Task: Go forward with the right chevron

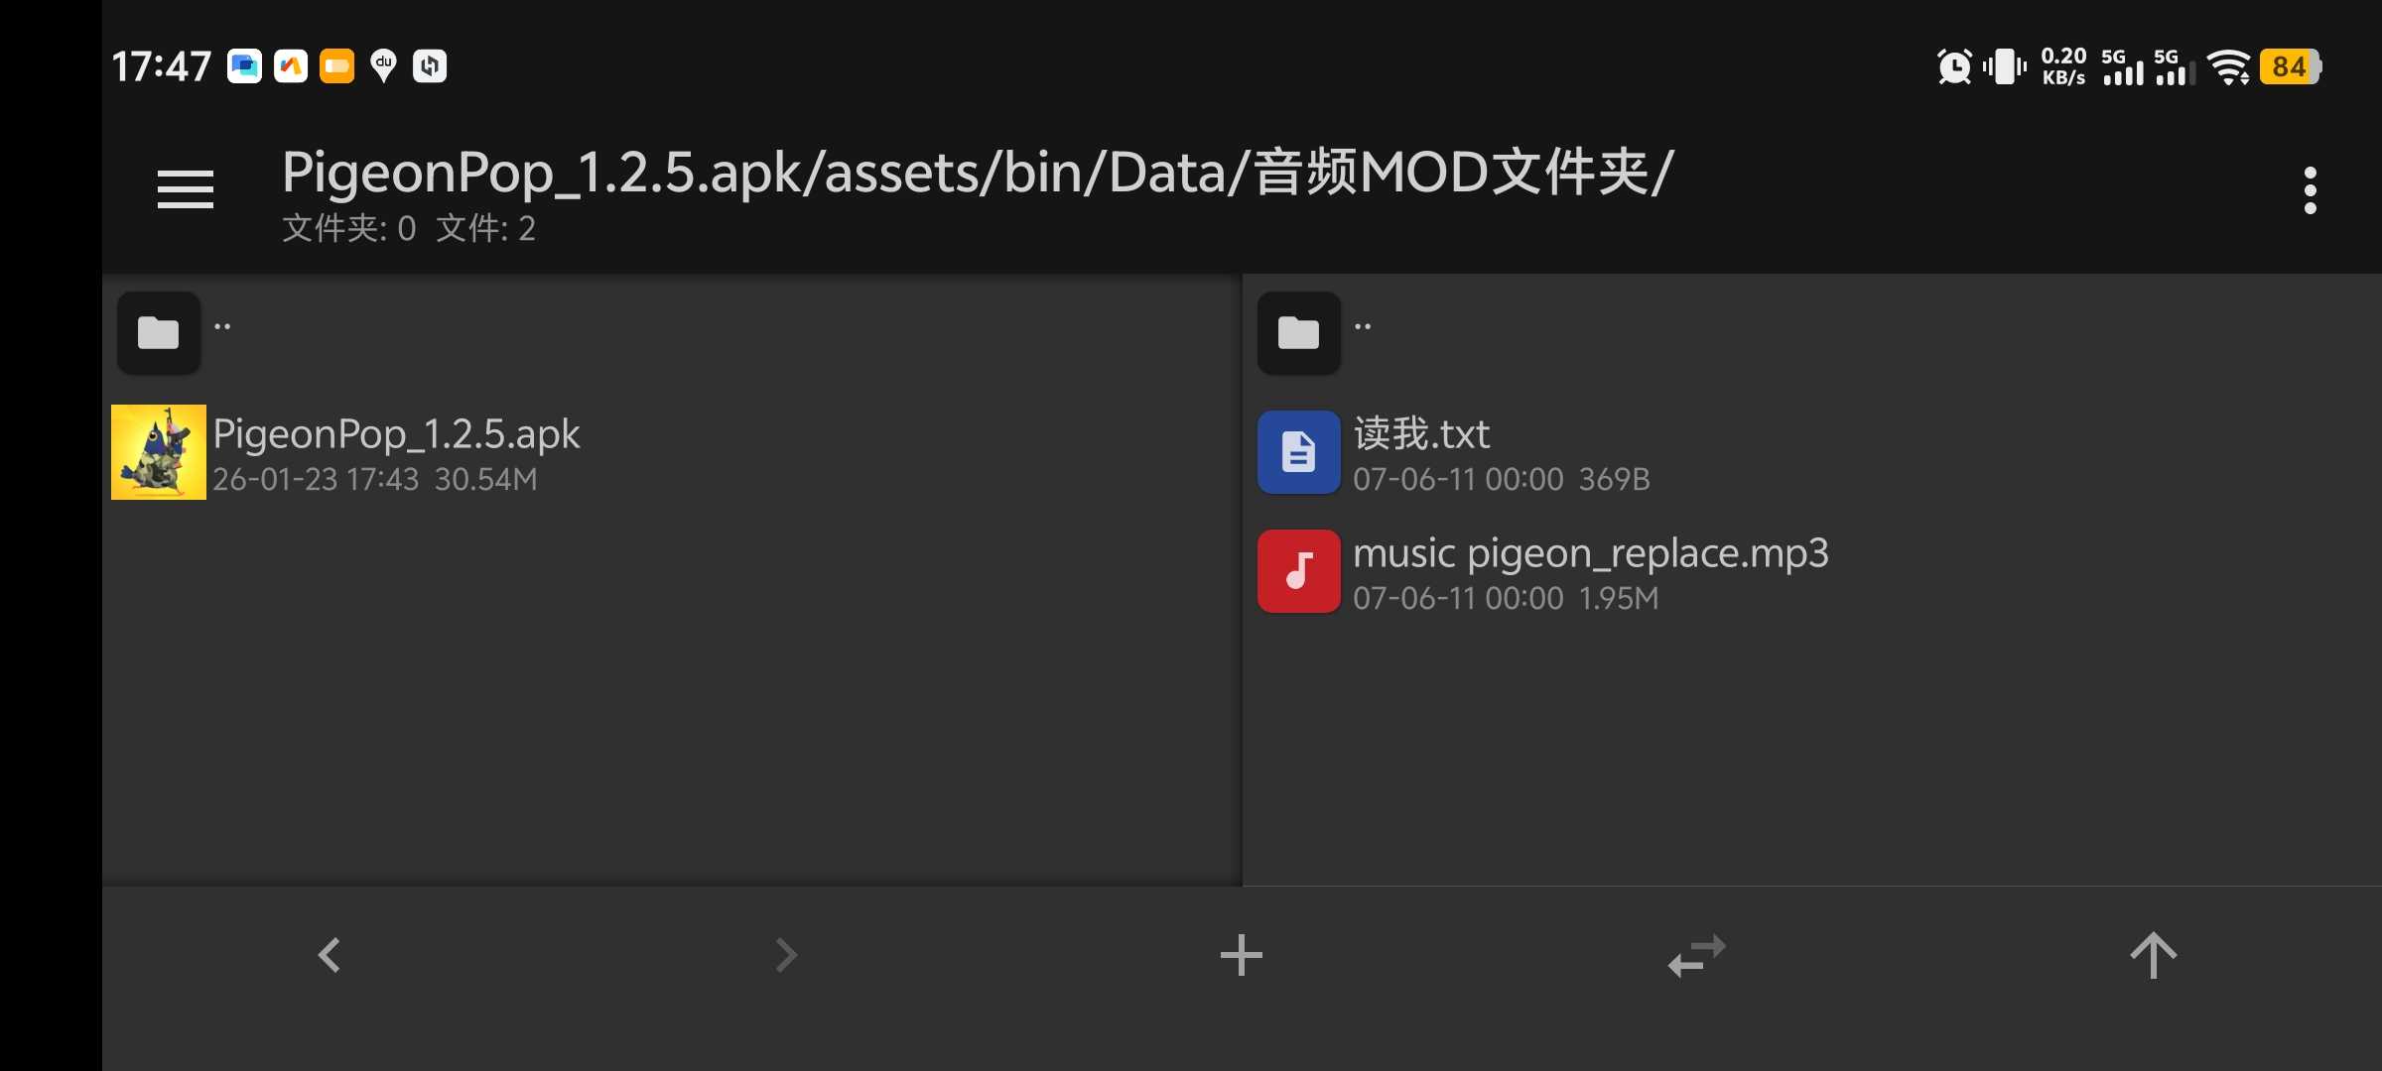Action: pyautogui.click(x=786, y=955)
